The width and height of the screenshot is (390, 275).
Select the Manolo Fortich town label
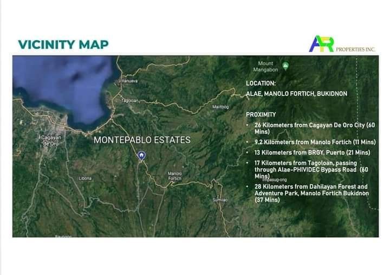175,176
